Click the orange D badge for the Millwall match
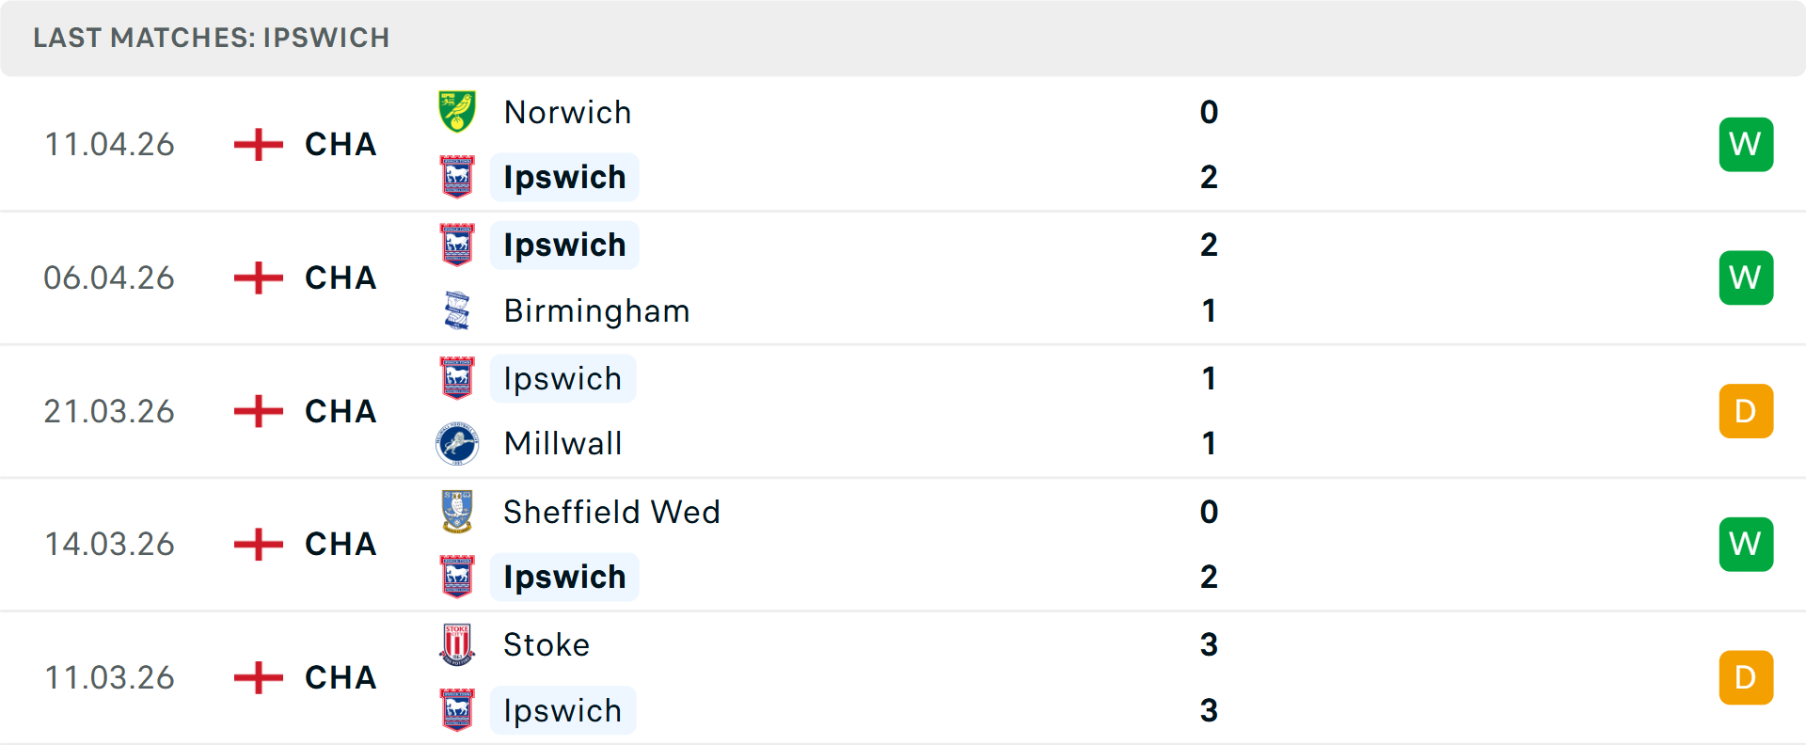The height and width of the screenshot is (745, 1806). pyautogui.click(x=1746, y=411)
